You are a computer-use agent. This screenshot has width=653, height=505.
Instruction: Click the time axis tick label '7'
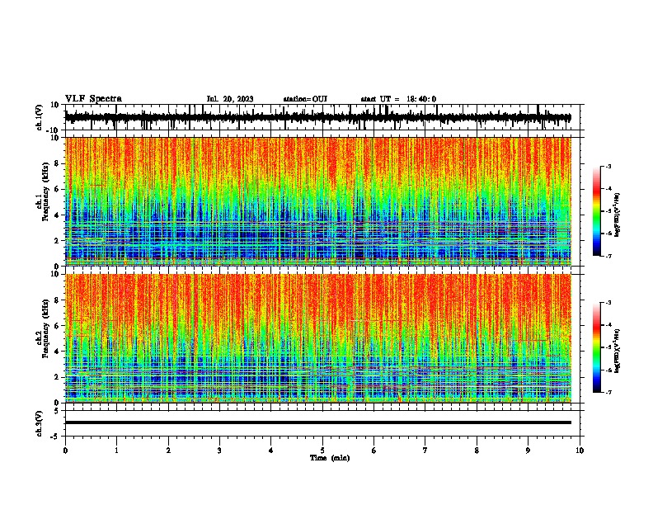tap(425, 451)
